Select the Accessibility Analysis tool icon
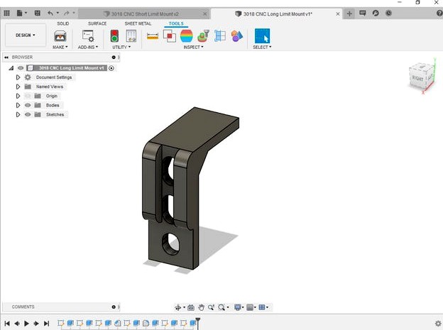Screen dimensions: 443x330 [x=203, y=36]
